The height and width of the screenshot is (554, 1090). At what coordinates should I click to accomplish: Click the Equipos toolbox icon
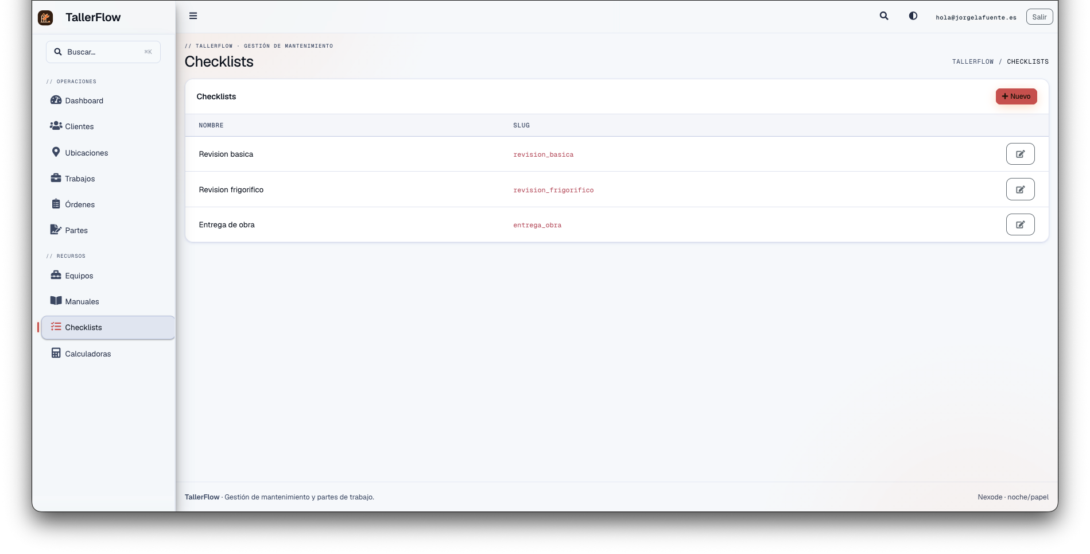(56, 275)
